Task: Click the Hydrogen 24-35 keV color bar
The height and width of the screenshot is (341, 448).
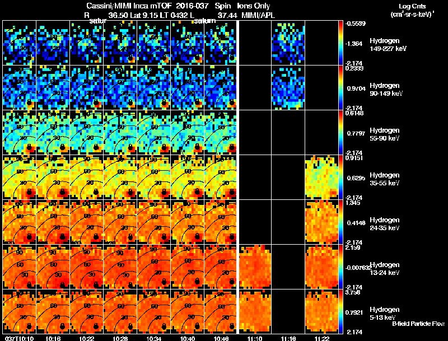Action: [x=342, y=222]
